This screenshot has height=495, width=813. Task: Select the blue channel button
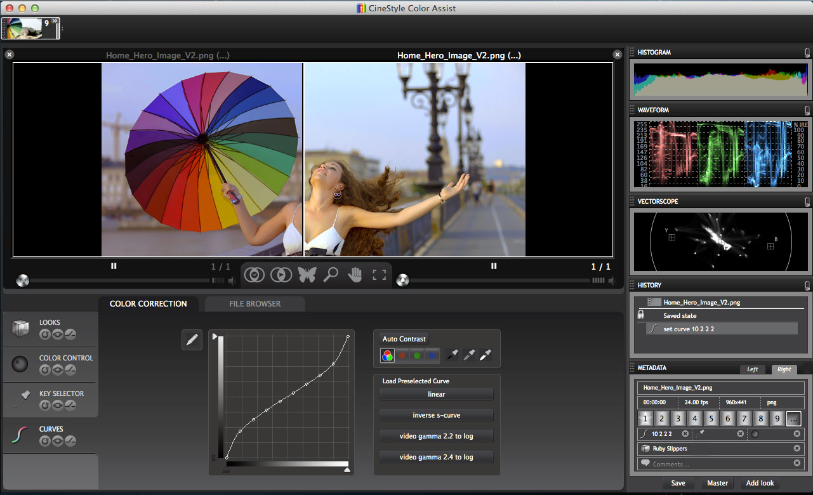click(x=432, y=356)
